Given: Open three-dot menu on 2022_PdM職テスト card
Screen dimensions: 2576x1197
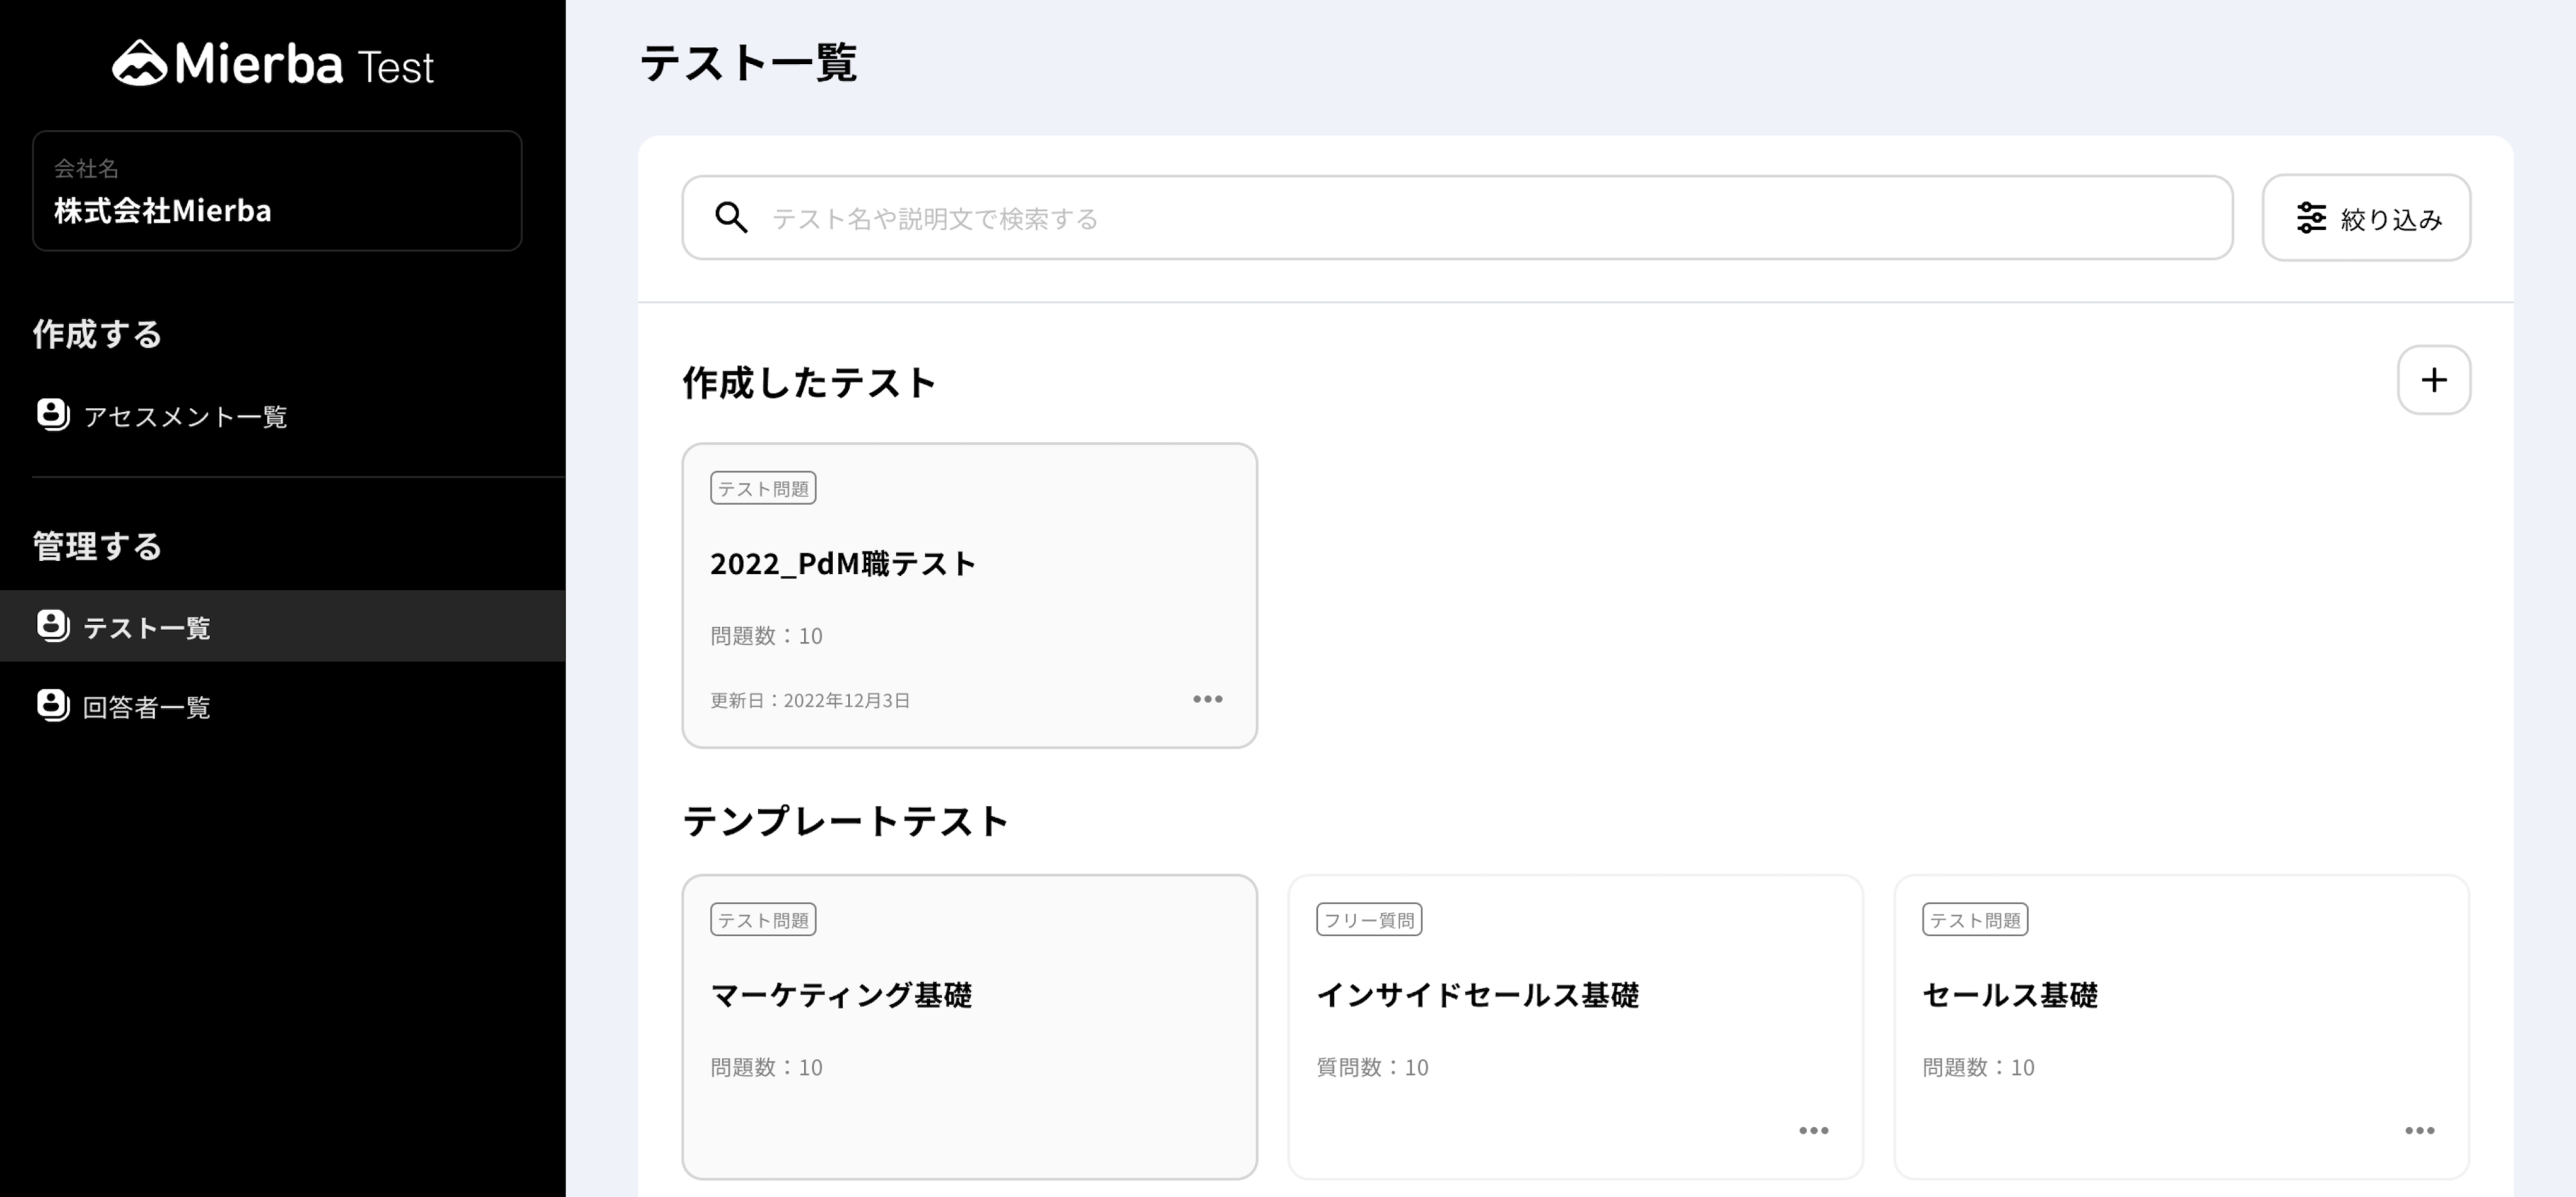Looking at the screenshot, I should [1207, 699].
